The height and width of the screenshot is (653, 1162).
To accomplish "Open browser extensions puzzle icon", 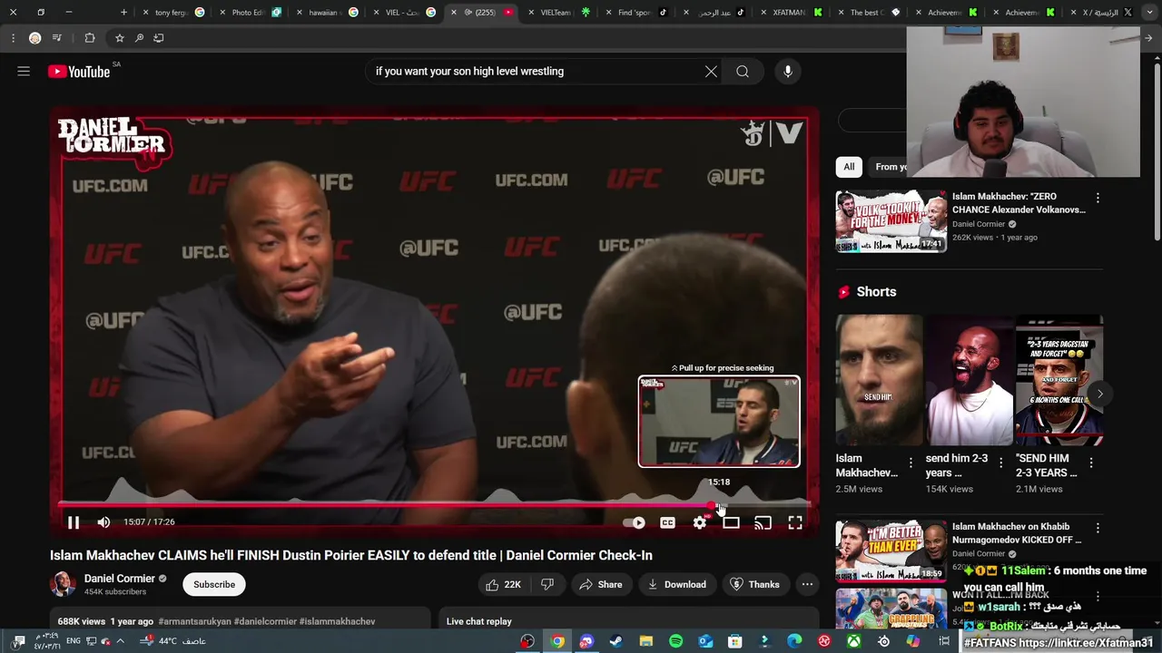I will point(89,38).
